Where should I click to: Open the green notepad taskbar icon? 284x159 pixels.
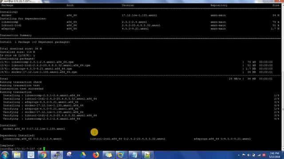pyautogui.click(x=147, y=155)
